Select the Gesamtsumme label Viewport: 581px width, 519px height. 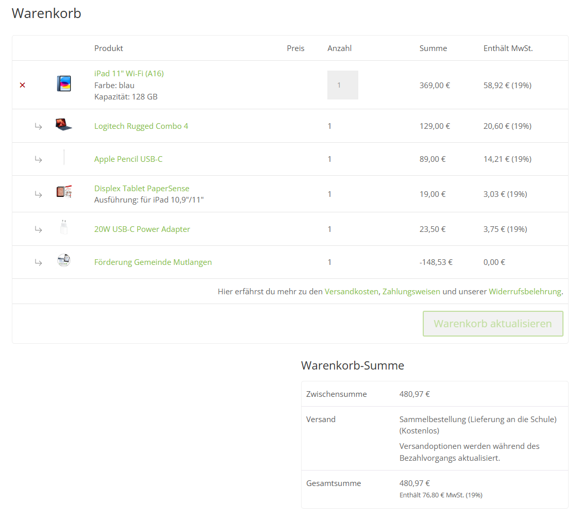(x=334, y=483)
